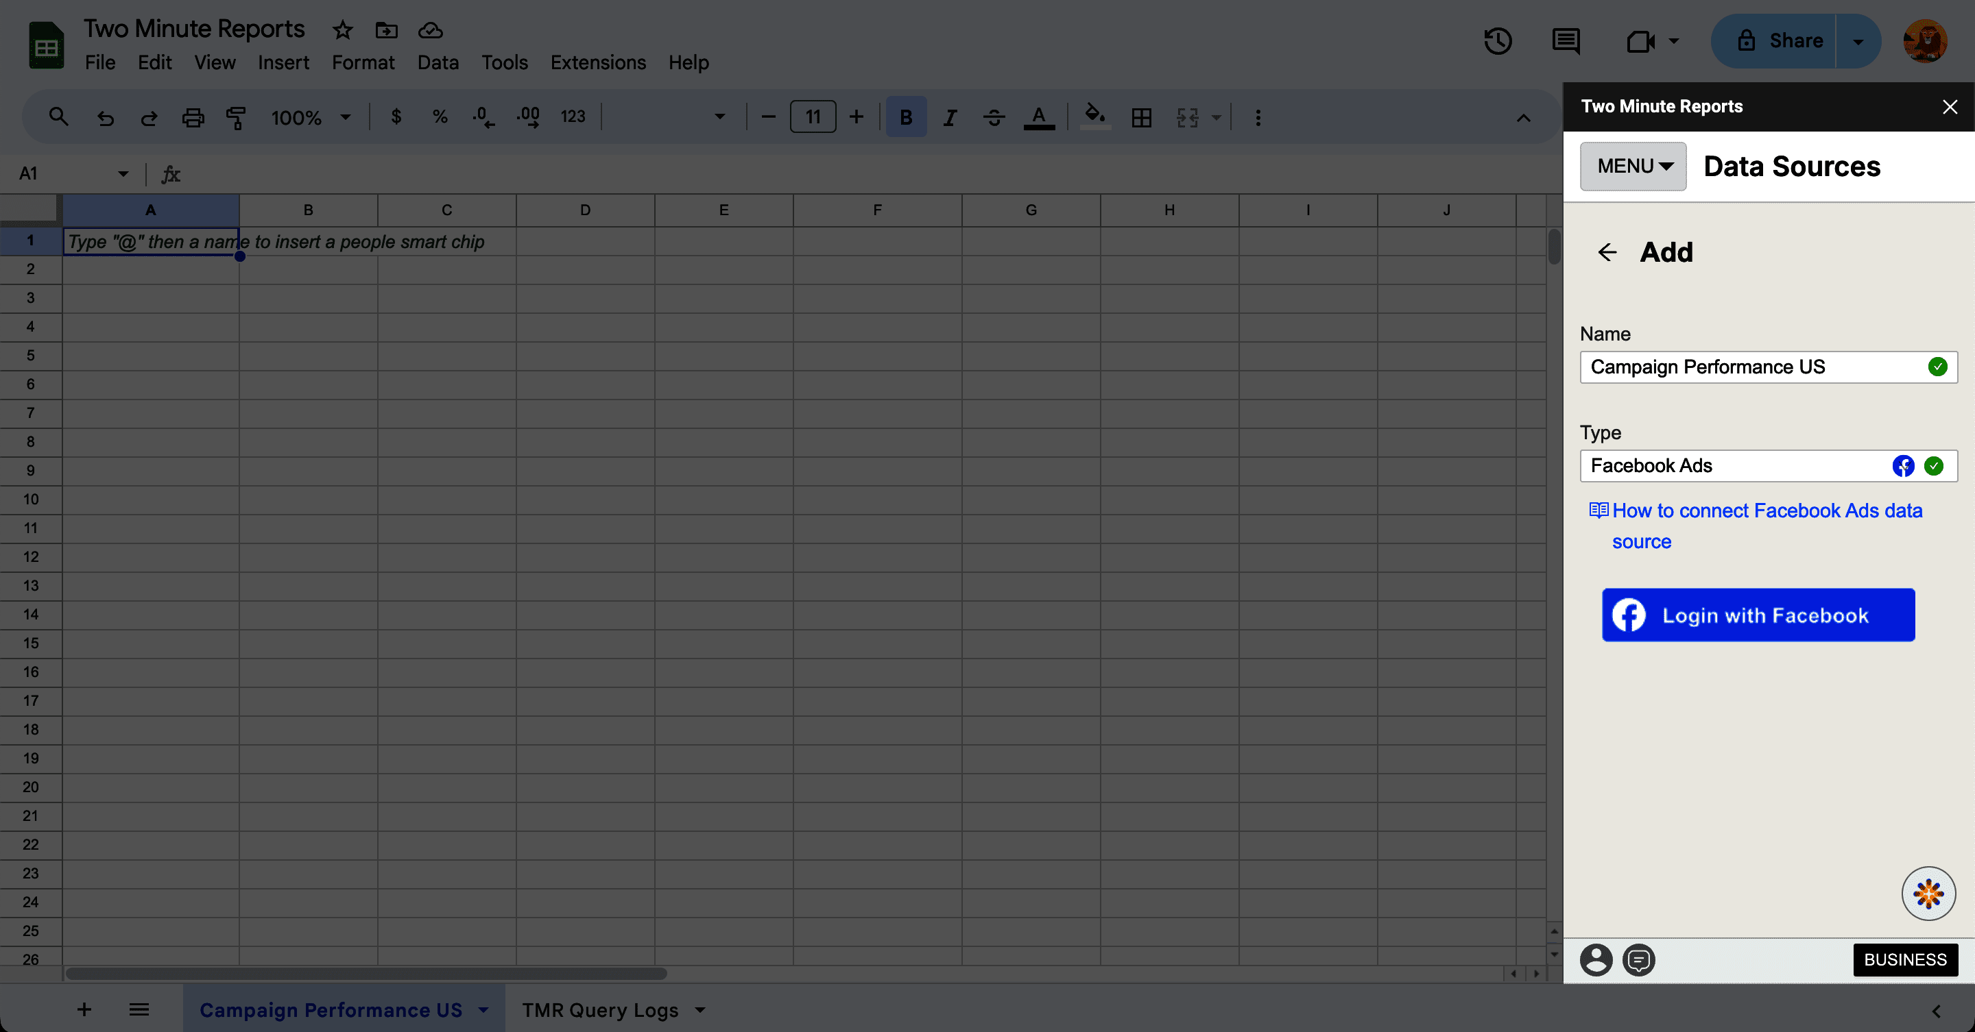The image size is (1975, 1032).
Task: Click Login with Facebook button
Action: [x=1758, y=615]
